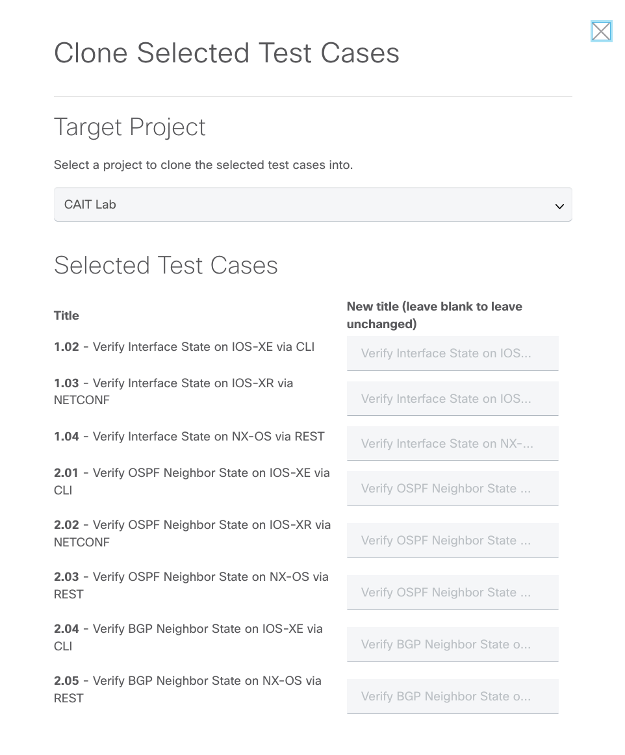Focus new title input for case 1.03
The width and height of the screenshot is (625, 755).
[x=452, y=398]
